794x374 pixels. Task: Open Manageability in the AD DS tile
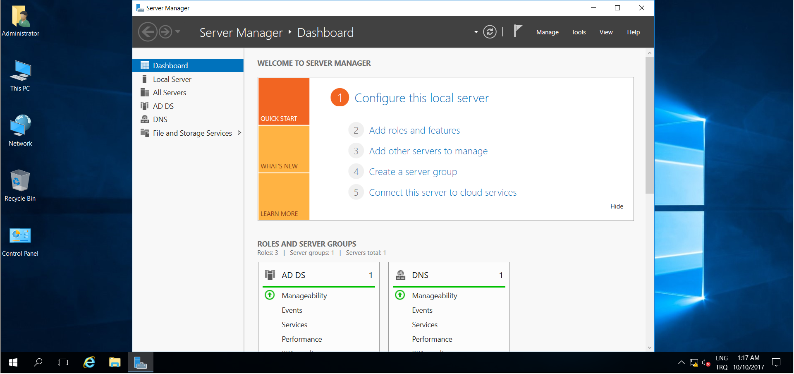[304, 296]
